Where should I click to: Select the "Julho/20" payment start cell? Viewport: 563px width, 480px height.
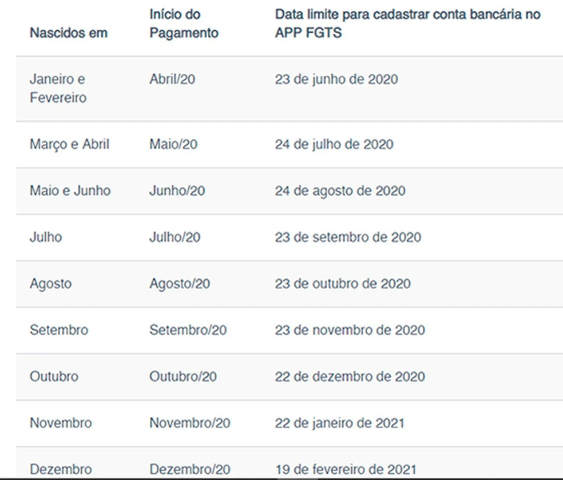tap(175, 237)
